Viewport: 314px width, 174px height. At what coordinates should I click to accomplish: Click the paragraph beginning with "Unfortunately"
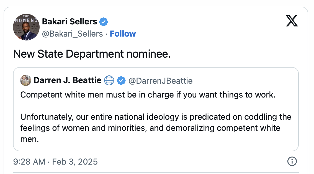pyautogui.click(x=156, y=122)
